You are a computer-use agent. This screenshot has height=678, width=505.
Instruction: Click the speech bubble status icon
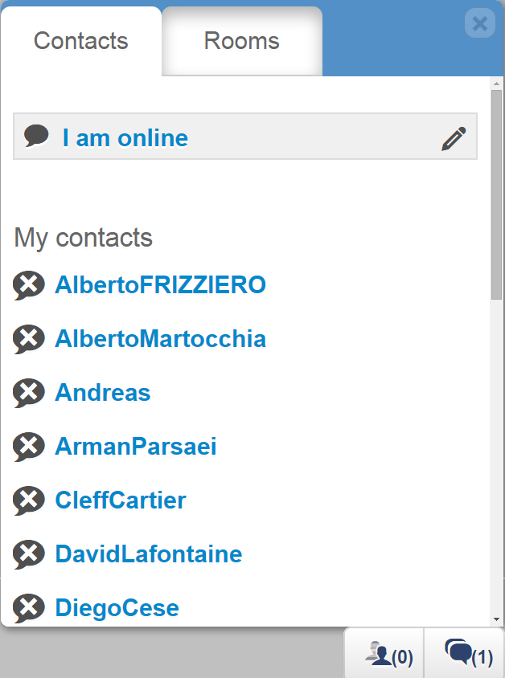point(37,137)
